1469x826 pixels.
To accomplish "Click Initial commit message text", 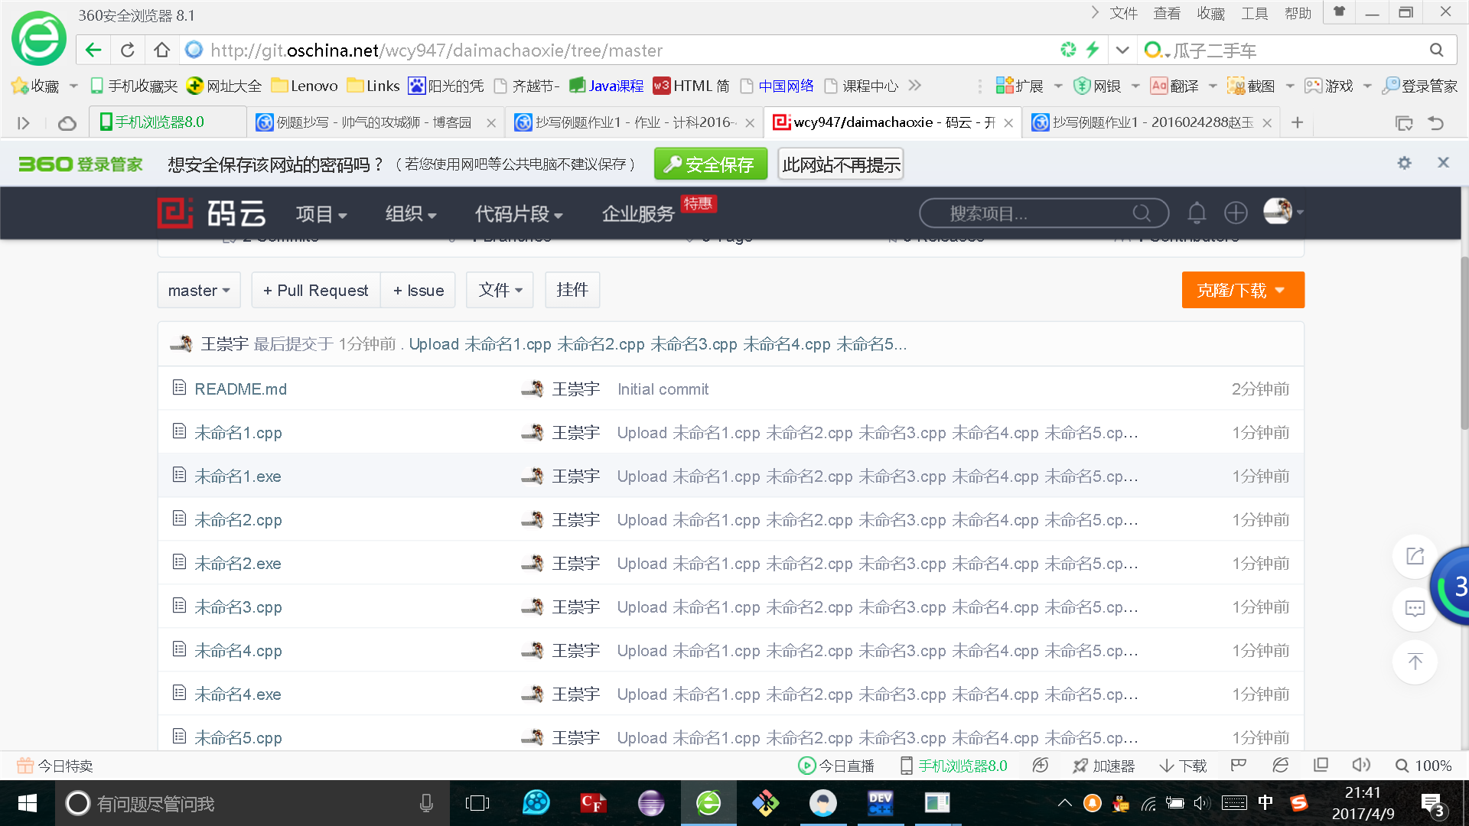I will 663,389.
